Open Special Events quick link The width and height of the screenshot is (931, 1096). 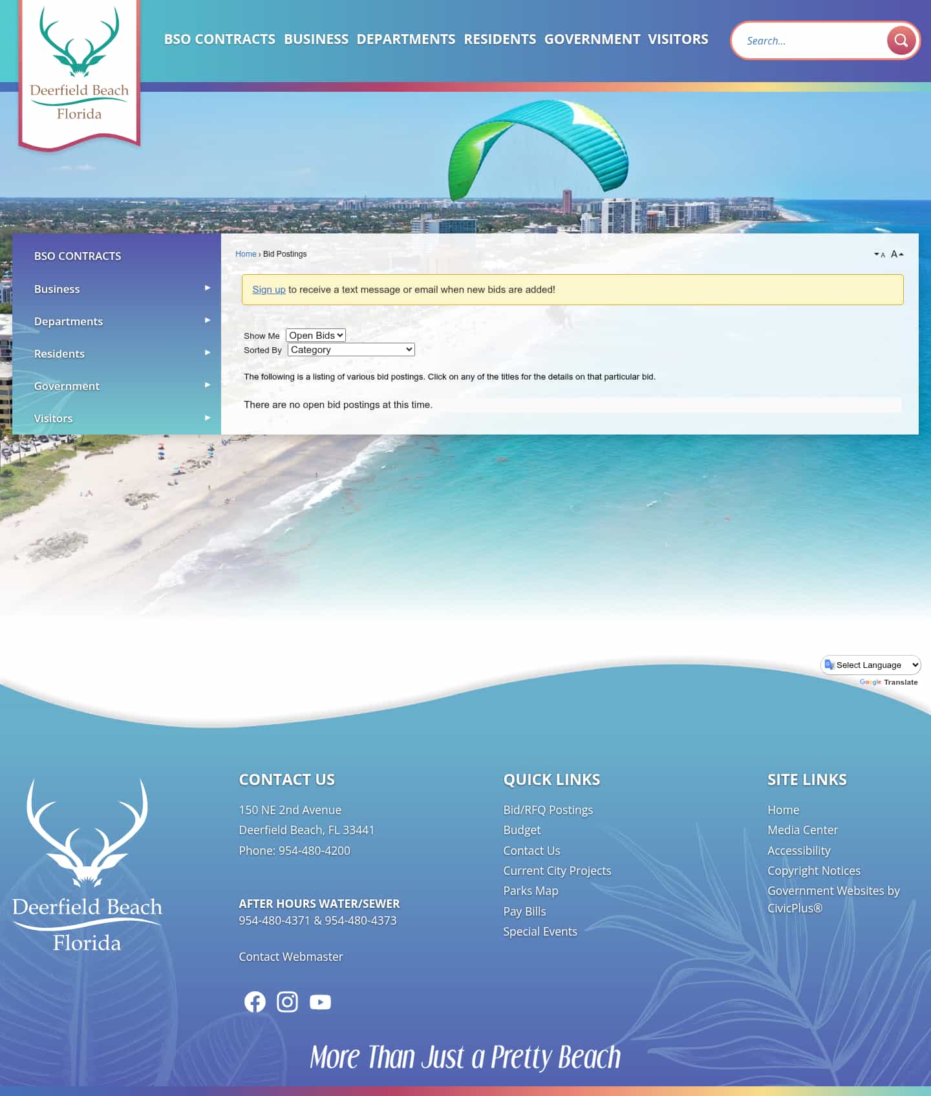point(540,932)
